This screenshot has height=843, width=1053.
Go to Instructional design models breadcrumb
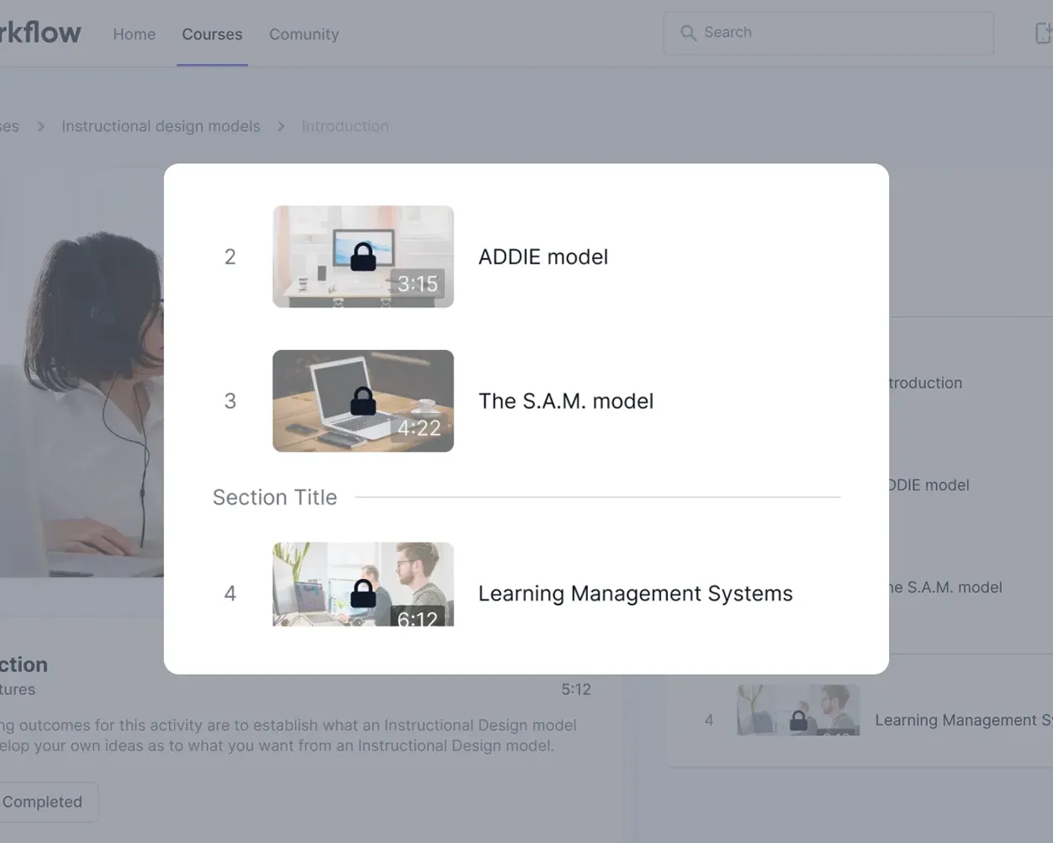coord(161,126)
